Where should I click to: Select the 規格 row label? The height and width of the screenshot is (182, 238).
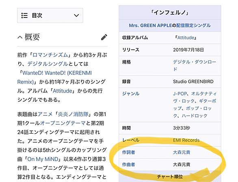click(x=126, y=62)
